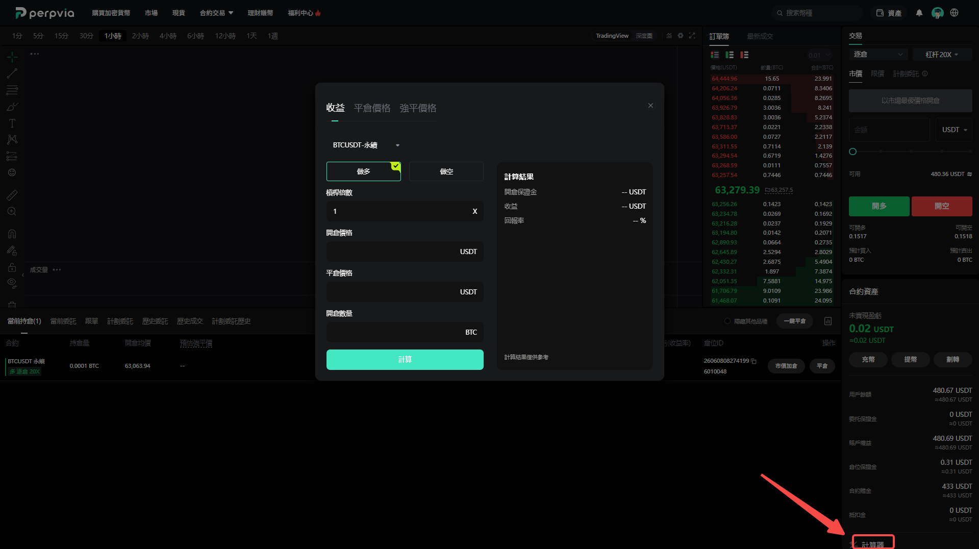
Task: Open order book 0.01 precision dropdown
Action: click(x=819, y=55)
